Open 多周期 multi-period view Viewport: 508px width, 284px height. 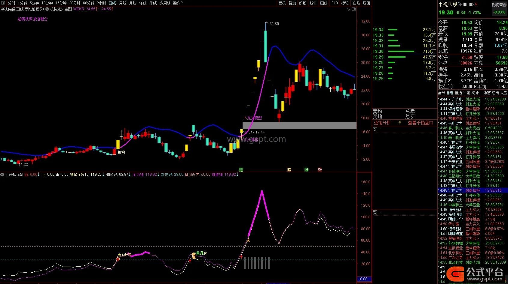click(x=165, y=3)
